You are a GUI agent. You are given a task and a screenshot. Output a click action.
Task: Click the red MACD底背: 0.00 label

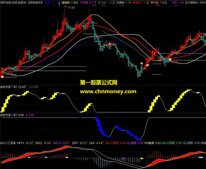(x=115, y=143)
